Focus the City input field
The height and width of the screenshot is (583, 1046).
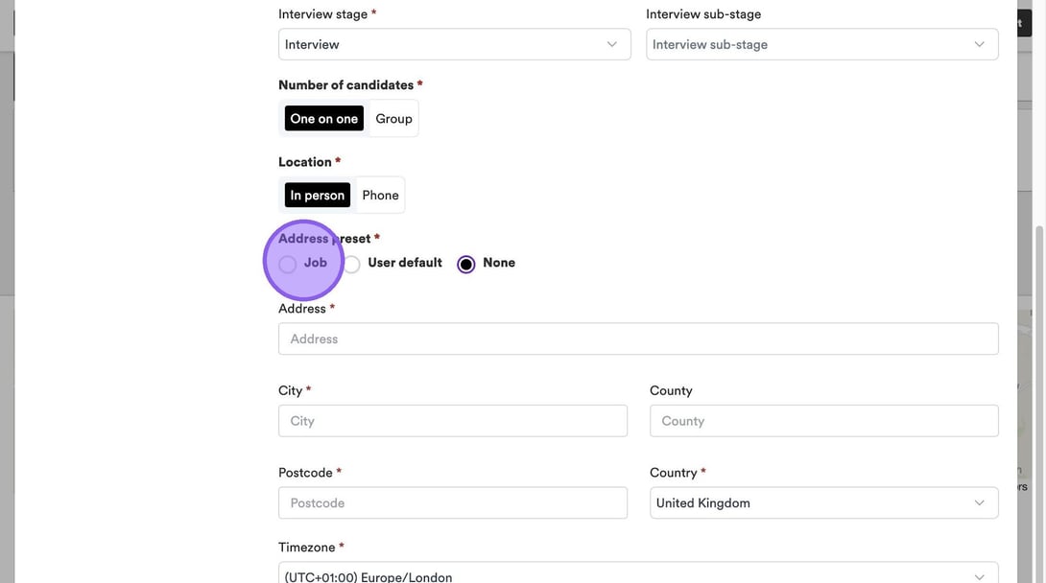tap(453, 421)
